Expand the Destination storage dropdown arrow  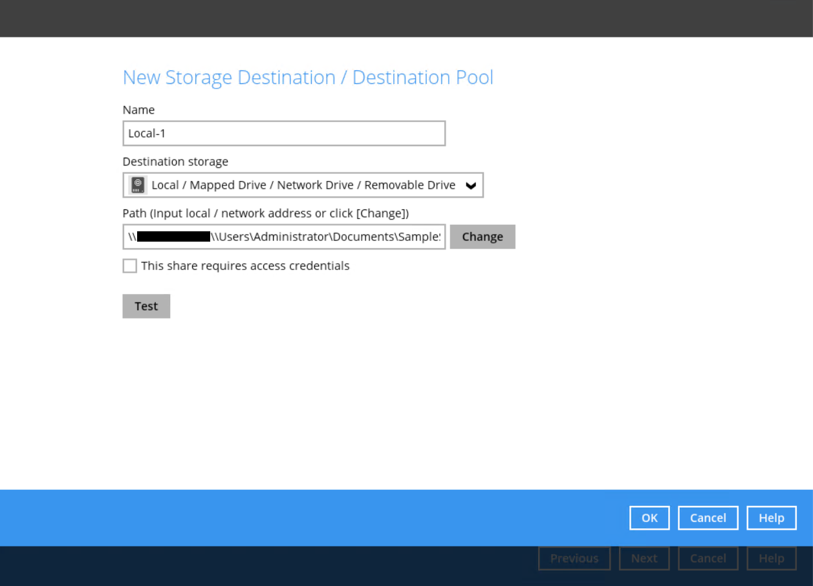(471, 186)
